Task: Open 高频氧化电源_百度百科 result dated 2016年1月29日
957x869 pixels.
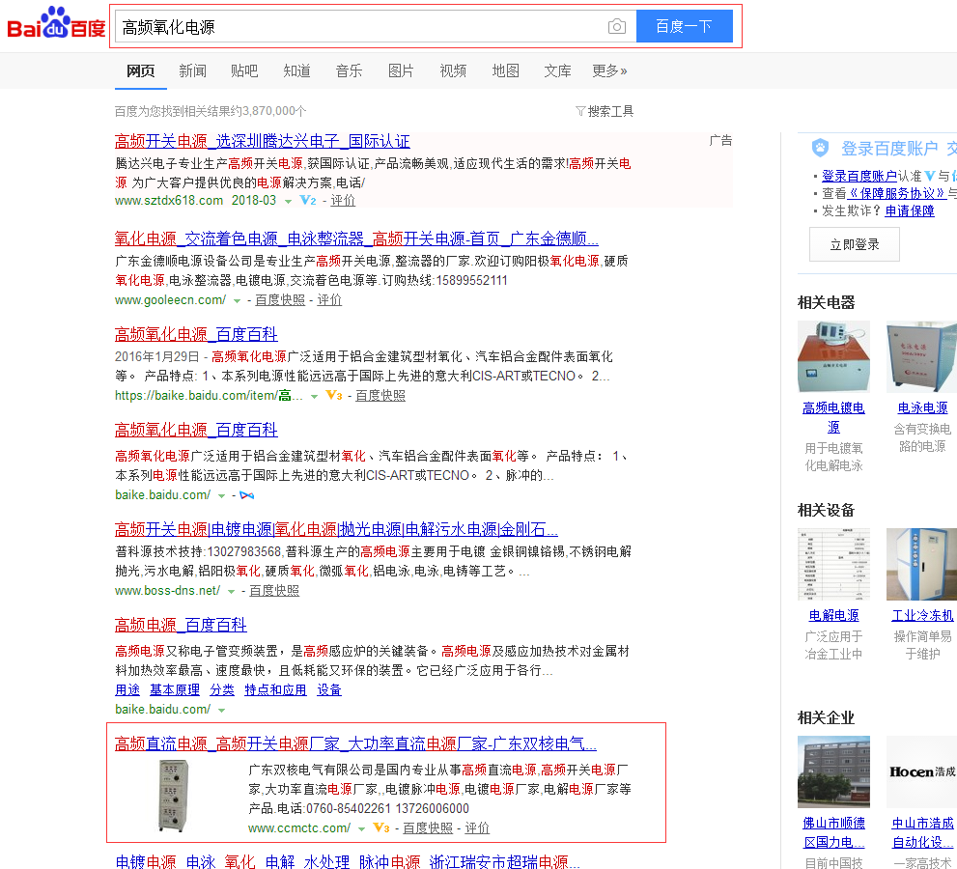Action: (x=196, y=334)
